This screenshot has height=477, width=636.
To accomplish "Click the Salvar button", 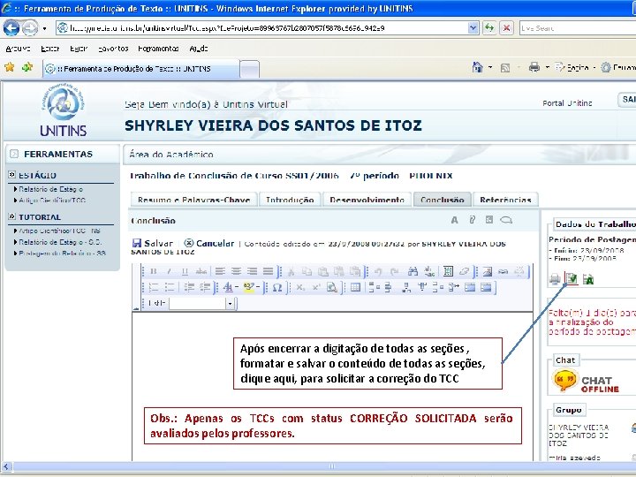I will tap(153, 244).
